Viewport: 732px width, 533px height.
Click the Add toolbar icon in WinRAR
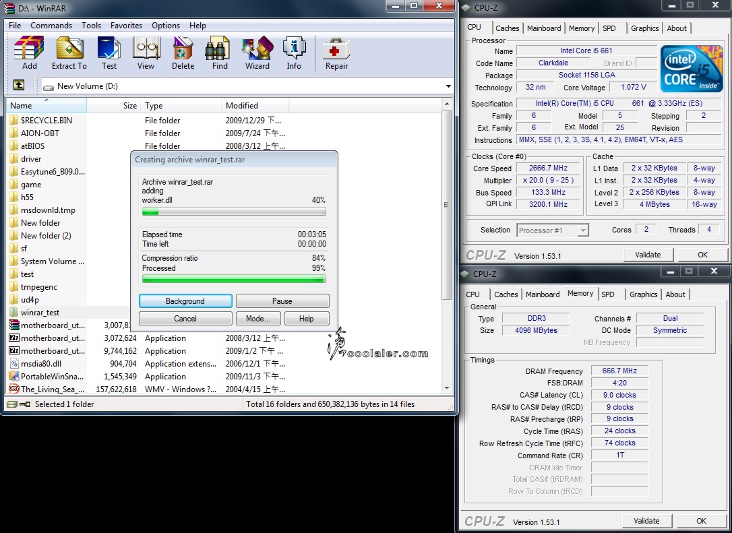coord(29,53)
